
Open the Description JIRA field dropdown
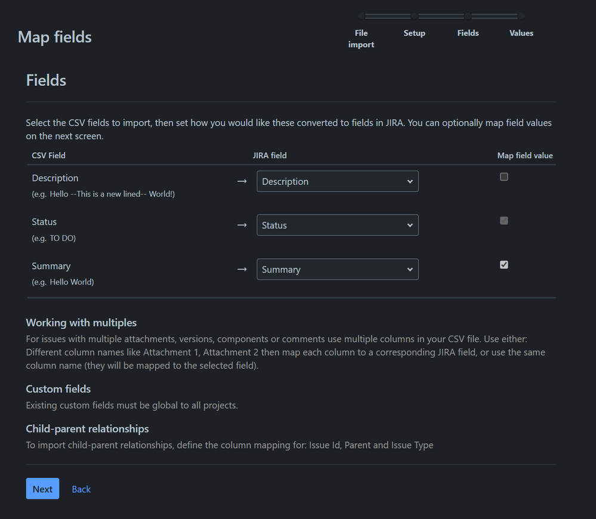[338, 181]
